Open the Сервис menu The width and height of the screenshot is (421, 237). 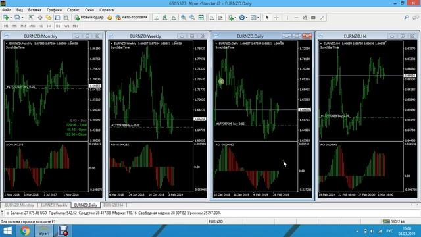point(73,10)
